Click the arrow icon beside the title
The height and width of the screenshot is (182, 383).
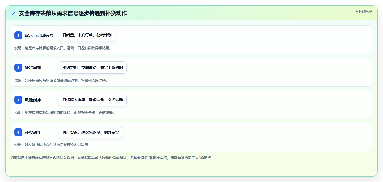tap(14, 13)
